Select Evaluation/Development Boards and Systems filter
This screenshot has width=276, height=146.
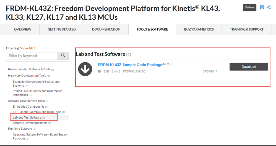[36, 84]
